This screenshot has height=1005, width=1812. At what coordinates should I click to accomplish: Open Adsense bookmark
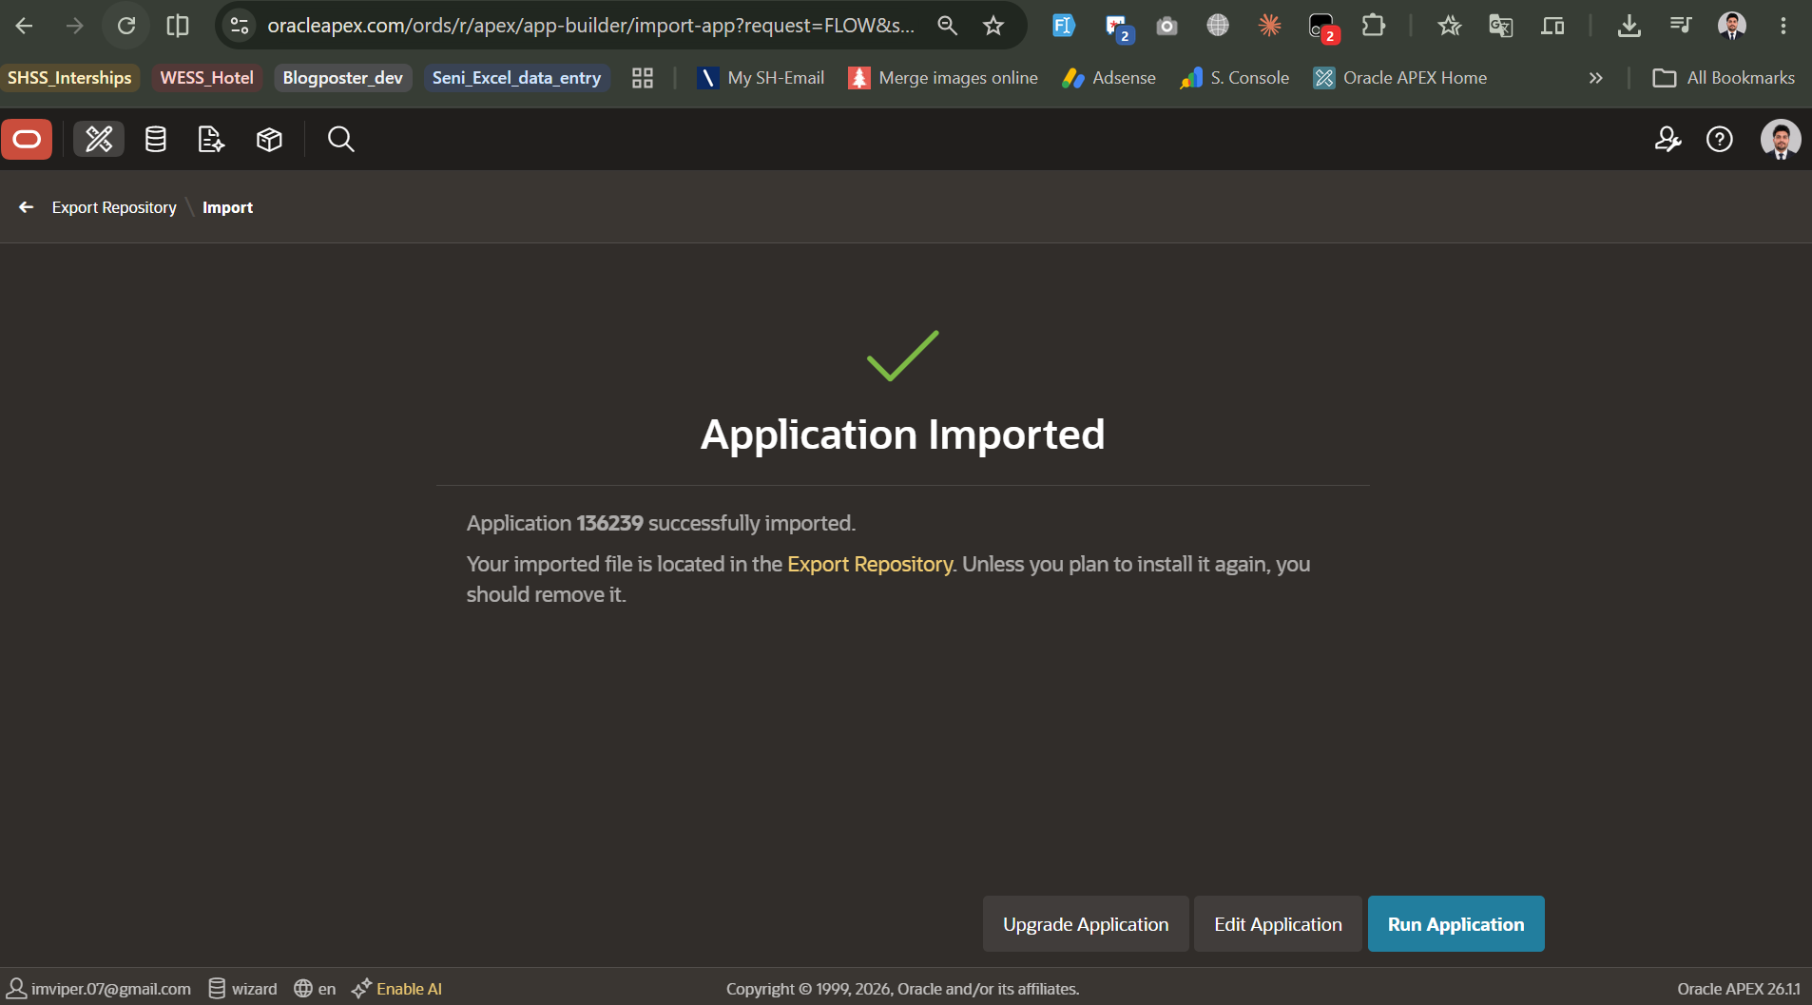pos(1109,78)
